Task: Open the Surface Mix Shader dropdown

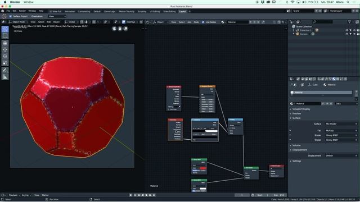Action: click(341, 124)
